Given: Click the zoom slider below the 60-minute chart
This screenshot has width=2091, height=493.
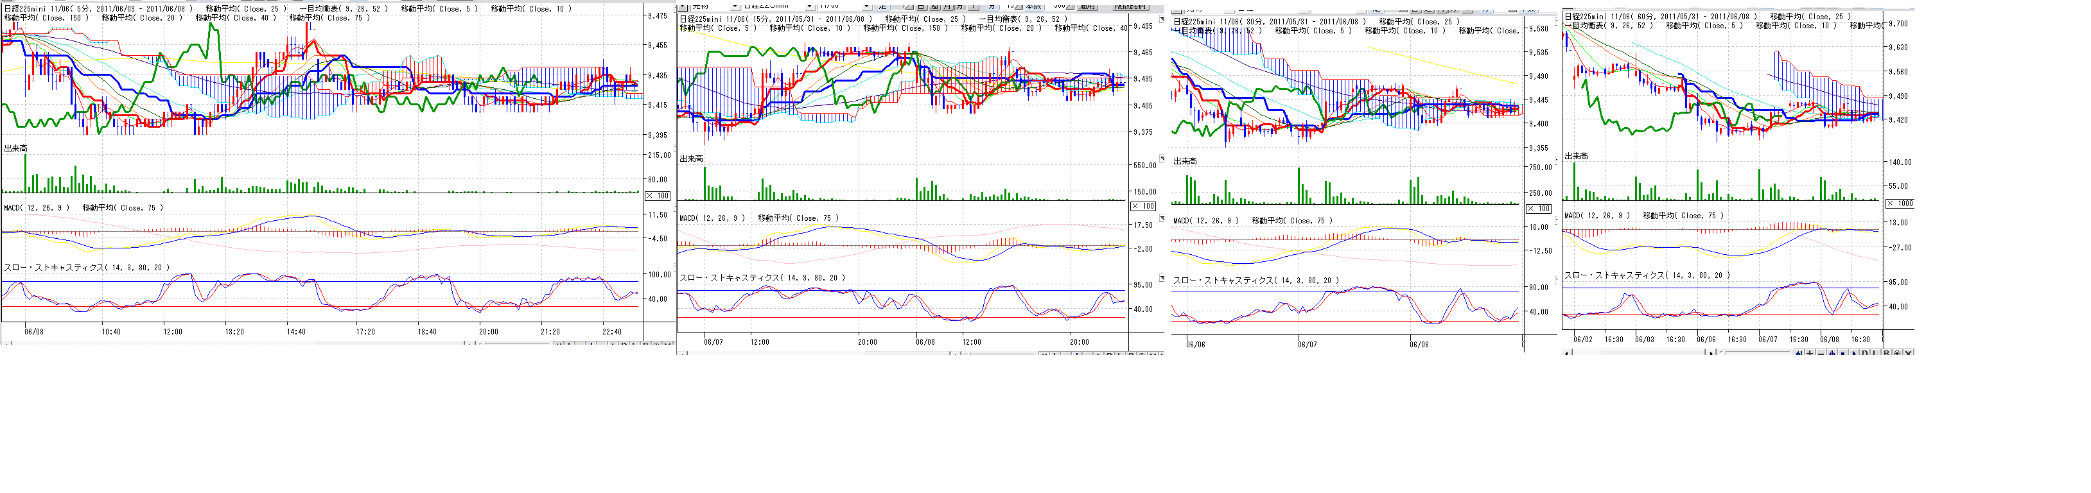Looking at the screenshot, I should click(x=1722, y=352).
